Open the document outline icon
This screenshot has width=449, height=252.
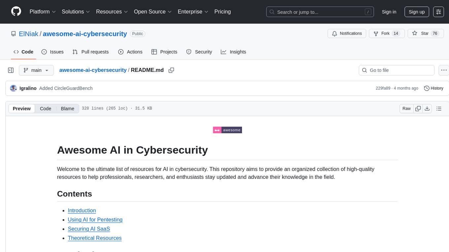pyautogui.click(x=439, y=109)
